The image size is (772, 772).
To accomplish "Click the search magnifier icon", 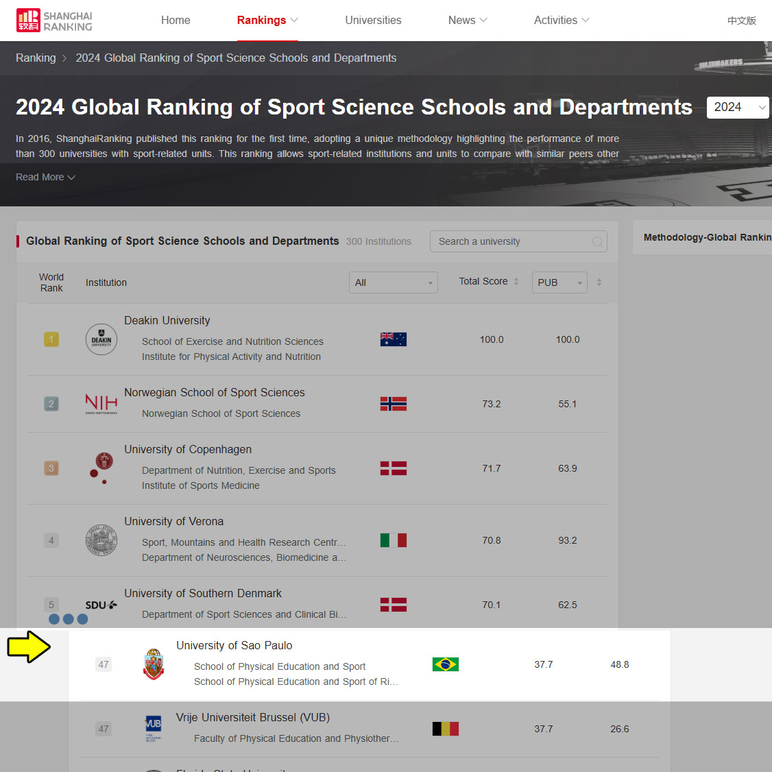I will click(597, 242).
